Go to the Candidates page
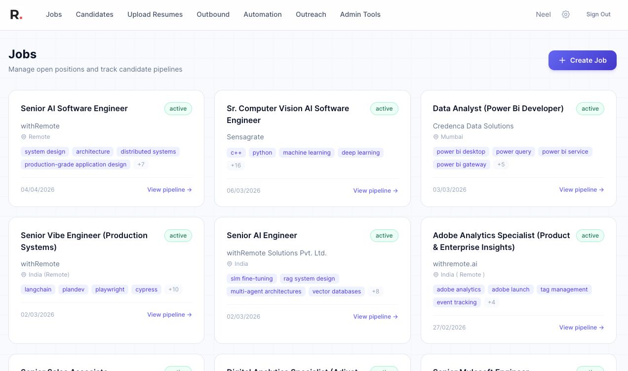Image resolution: width=628 pixels, height=371 pixels. 95,14
